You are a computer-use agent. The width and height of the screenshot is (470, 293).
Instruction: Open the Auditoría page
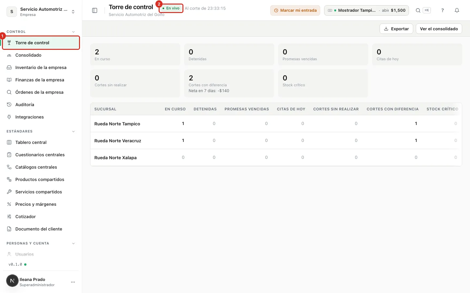(41, 105)
